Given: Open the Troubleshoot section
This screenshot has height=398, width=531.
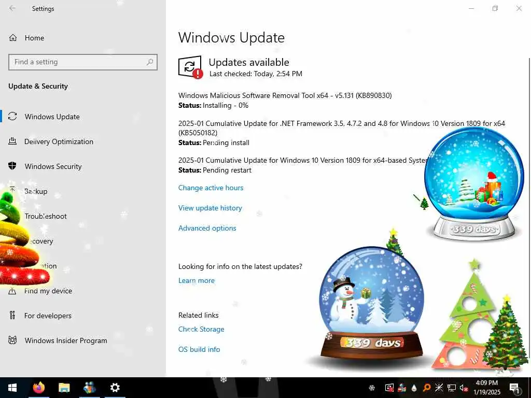Looking at the screenshot, I should pyautogui.click(x=46, y=216).
